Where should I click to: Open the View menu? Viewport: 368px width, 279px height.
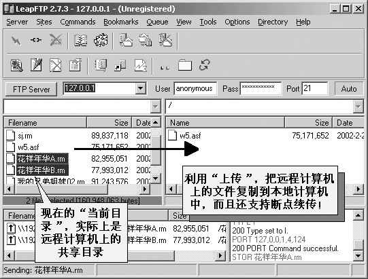(x=184, y=22)
